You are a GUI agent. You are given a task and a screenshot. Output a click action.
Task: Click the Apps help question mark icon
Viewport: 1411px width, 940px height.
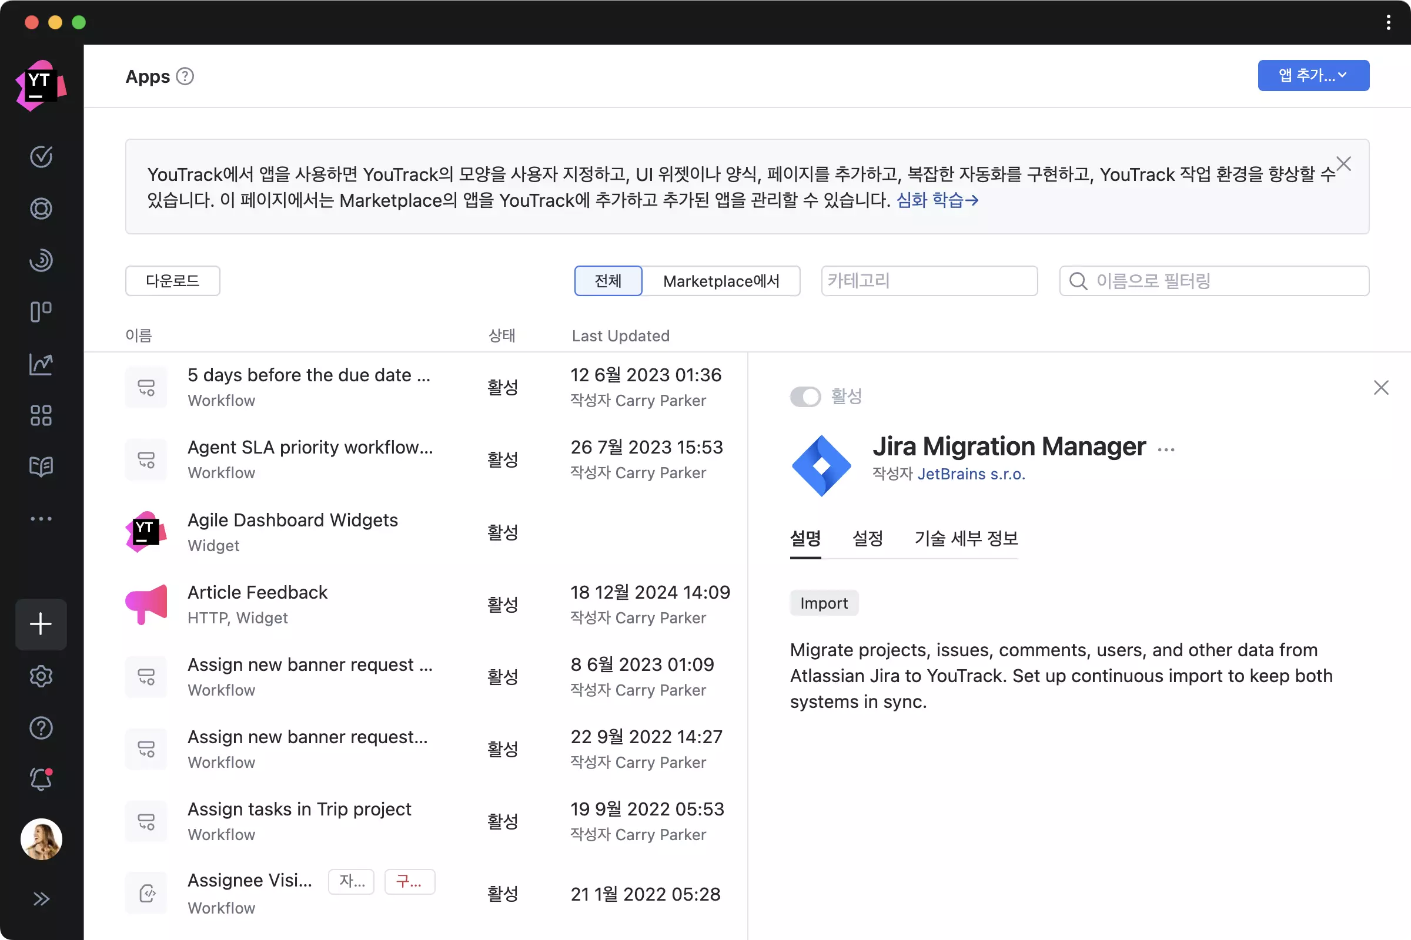click(185, 77)
